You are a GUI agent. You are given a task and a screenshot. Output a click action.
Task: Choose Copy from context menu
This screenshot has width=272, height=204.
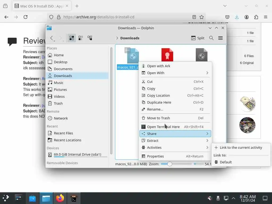click(x=175, y=89)
